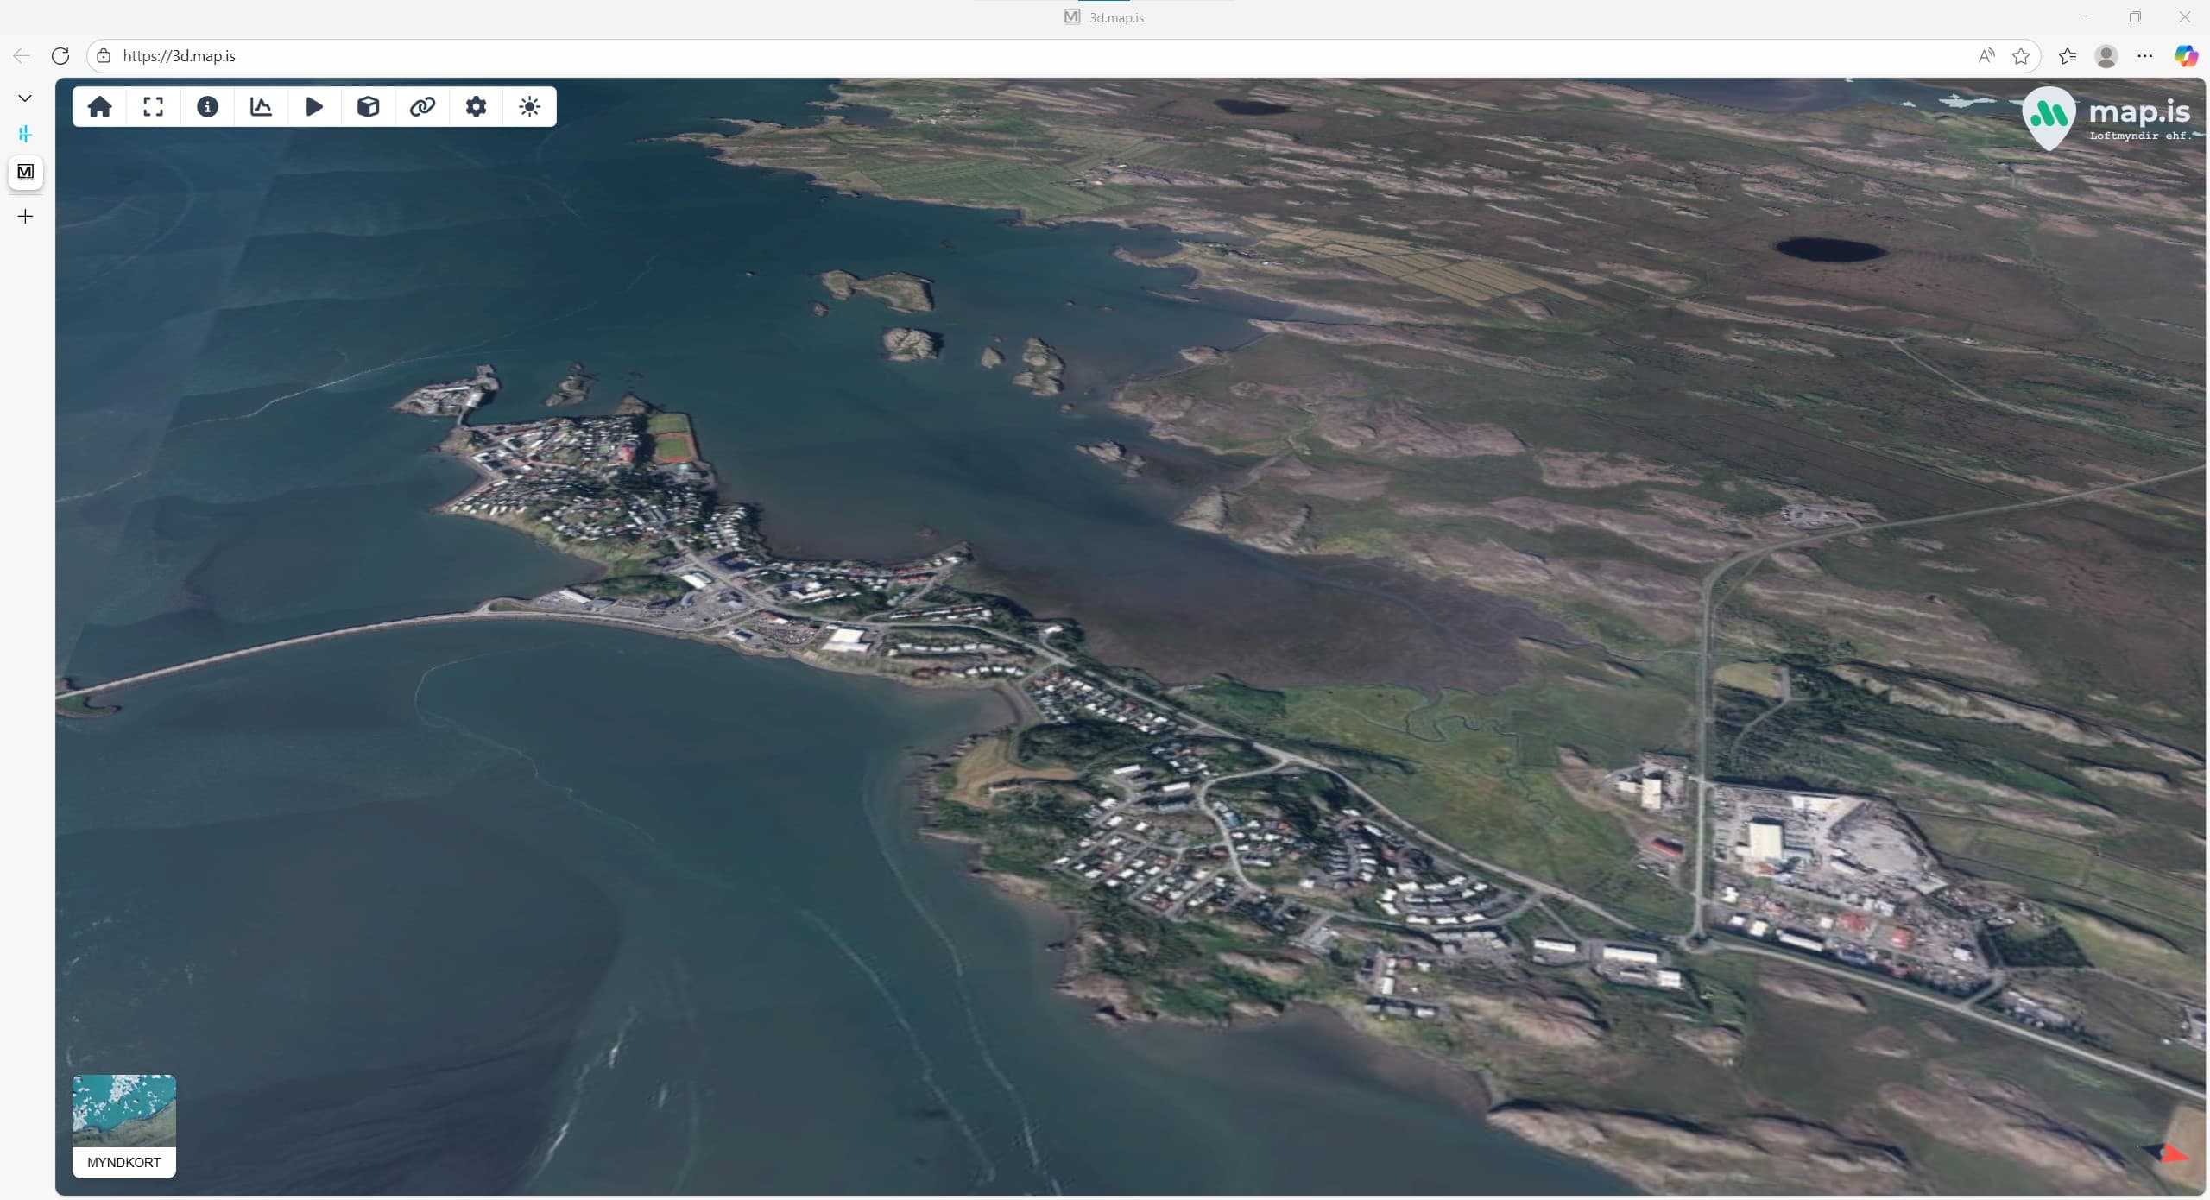Refresh the page
Viewport: 2210px width, 1200px height.
60,56
